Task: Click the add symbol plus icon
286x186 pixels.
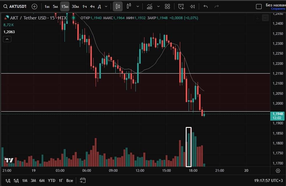Action: 34,6
